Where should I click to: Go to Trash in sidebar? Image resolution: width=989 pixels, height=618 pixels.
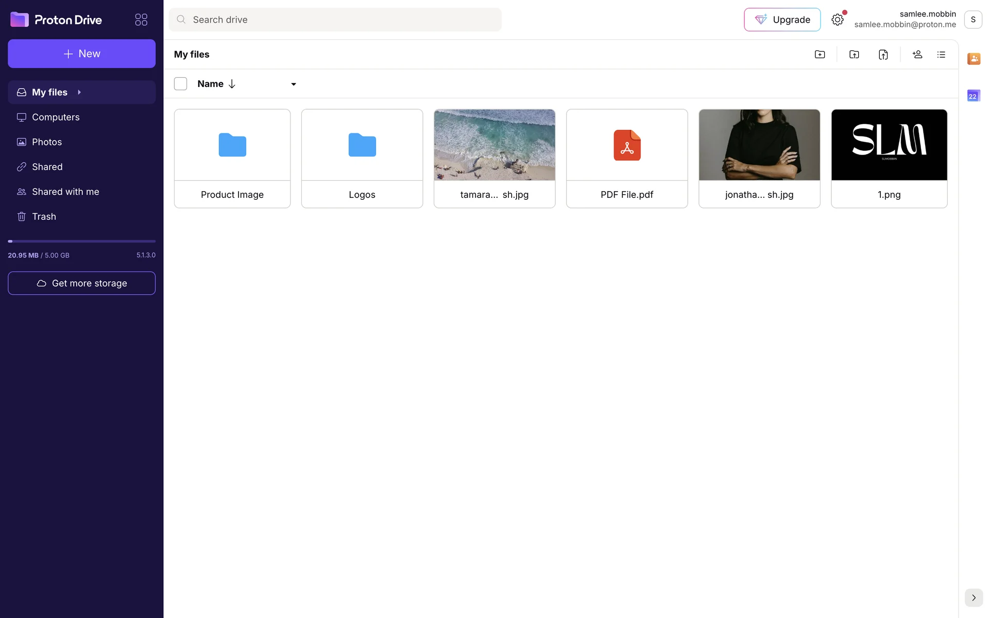pyautogui.click(x=44, y=216)
